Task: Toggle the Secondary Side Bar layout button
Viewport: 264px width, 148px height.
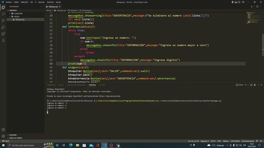Action: [x=239, y=2]
